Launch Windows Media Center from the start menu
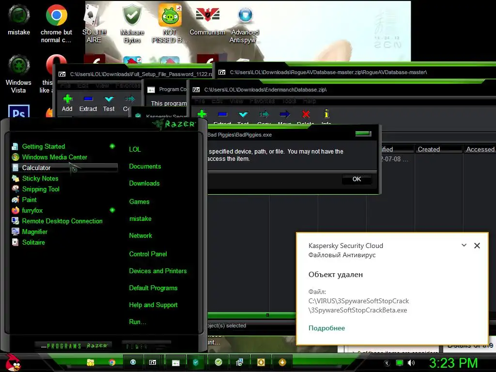This screenshot has width=496, height=372. [x=64, y=157]
